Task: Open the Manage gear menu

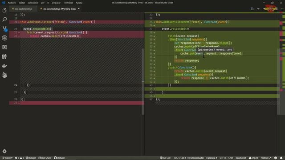Action: pyautogui.click(x=4, y=151)
